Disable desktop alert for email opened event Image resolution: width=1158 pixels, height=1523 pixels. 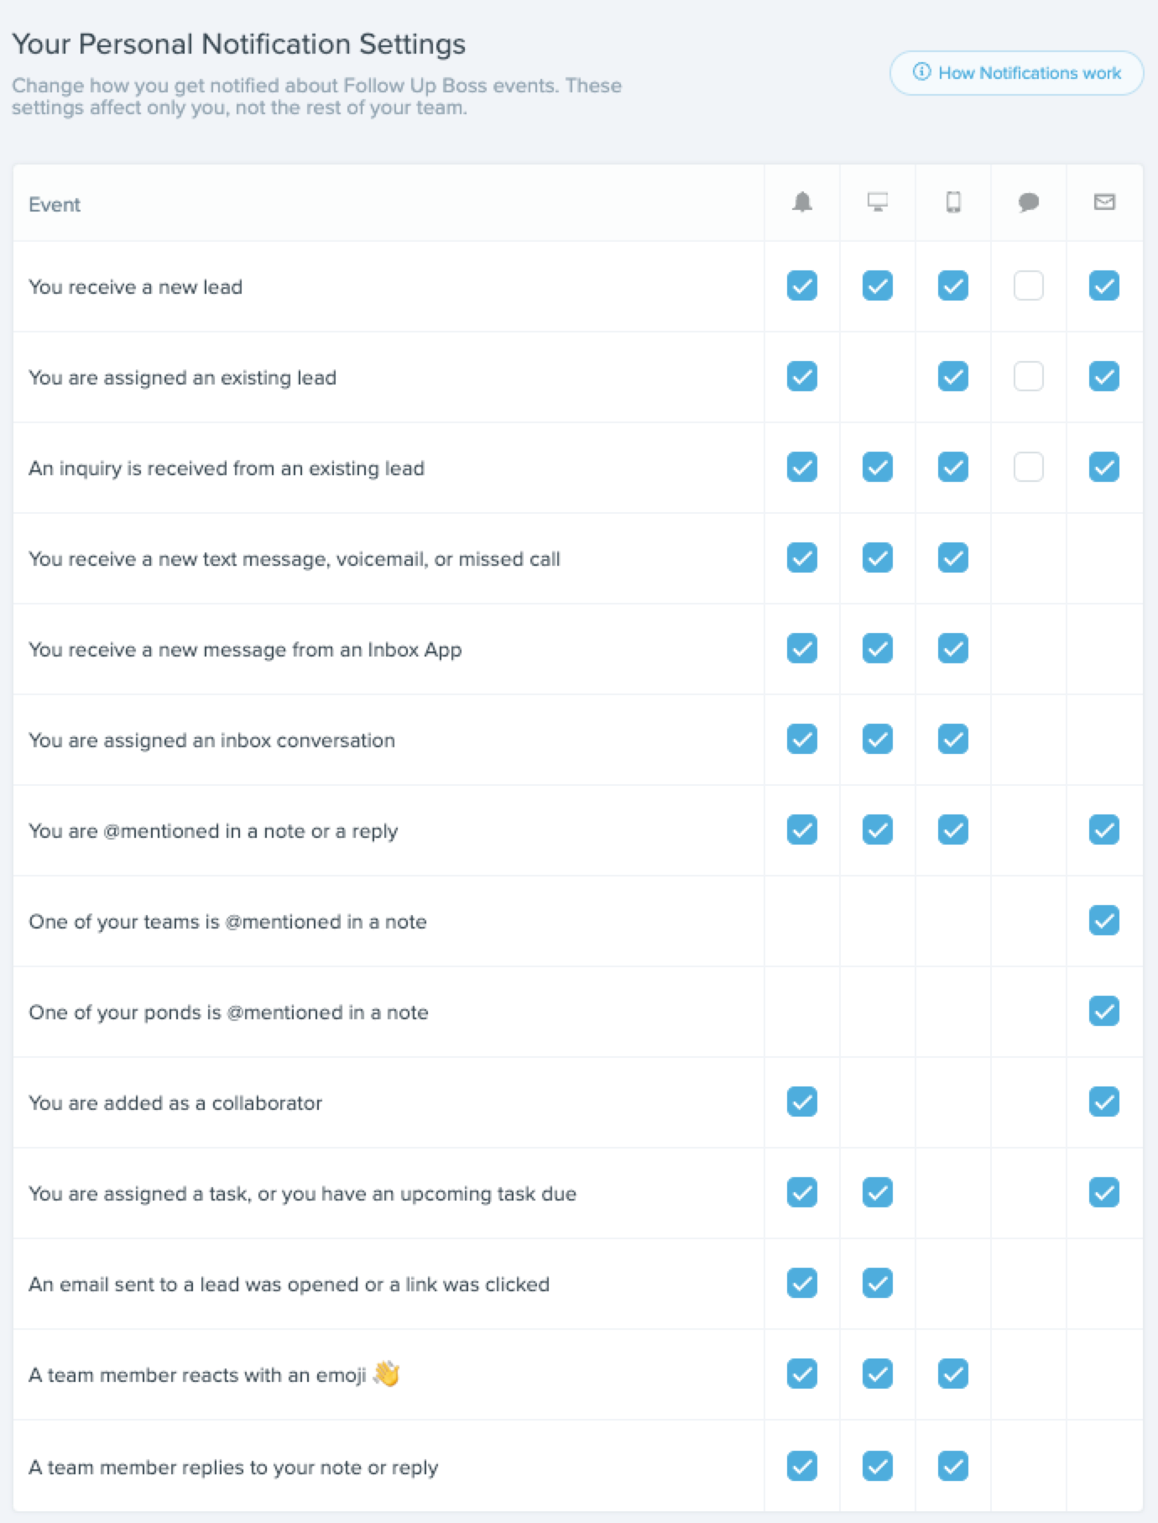coord(878,1283)
